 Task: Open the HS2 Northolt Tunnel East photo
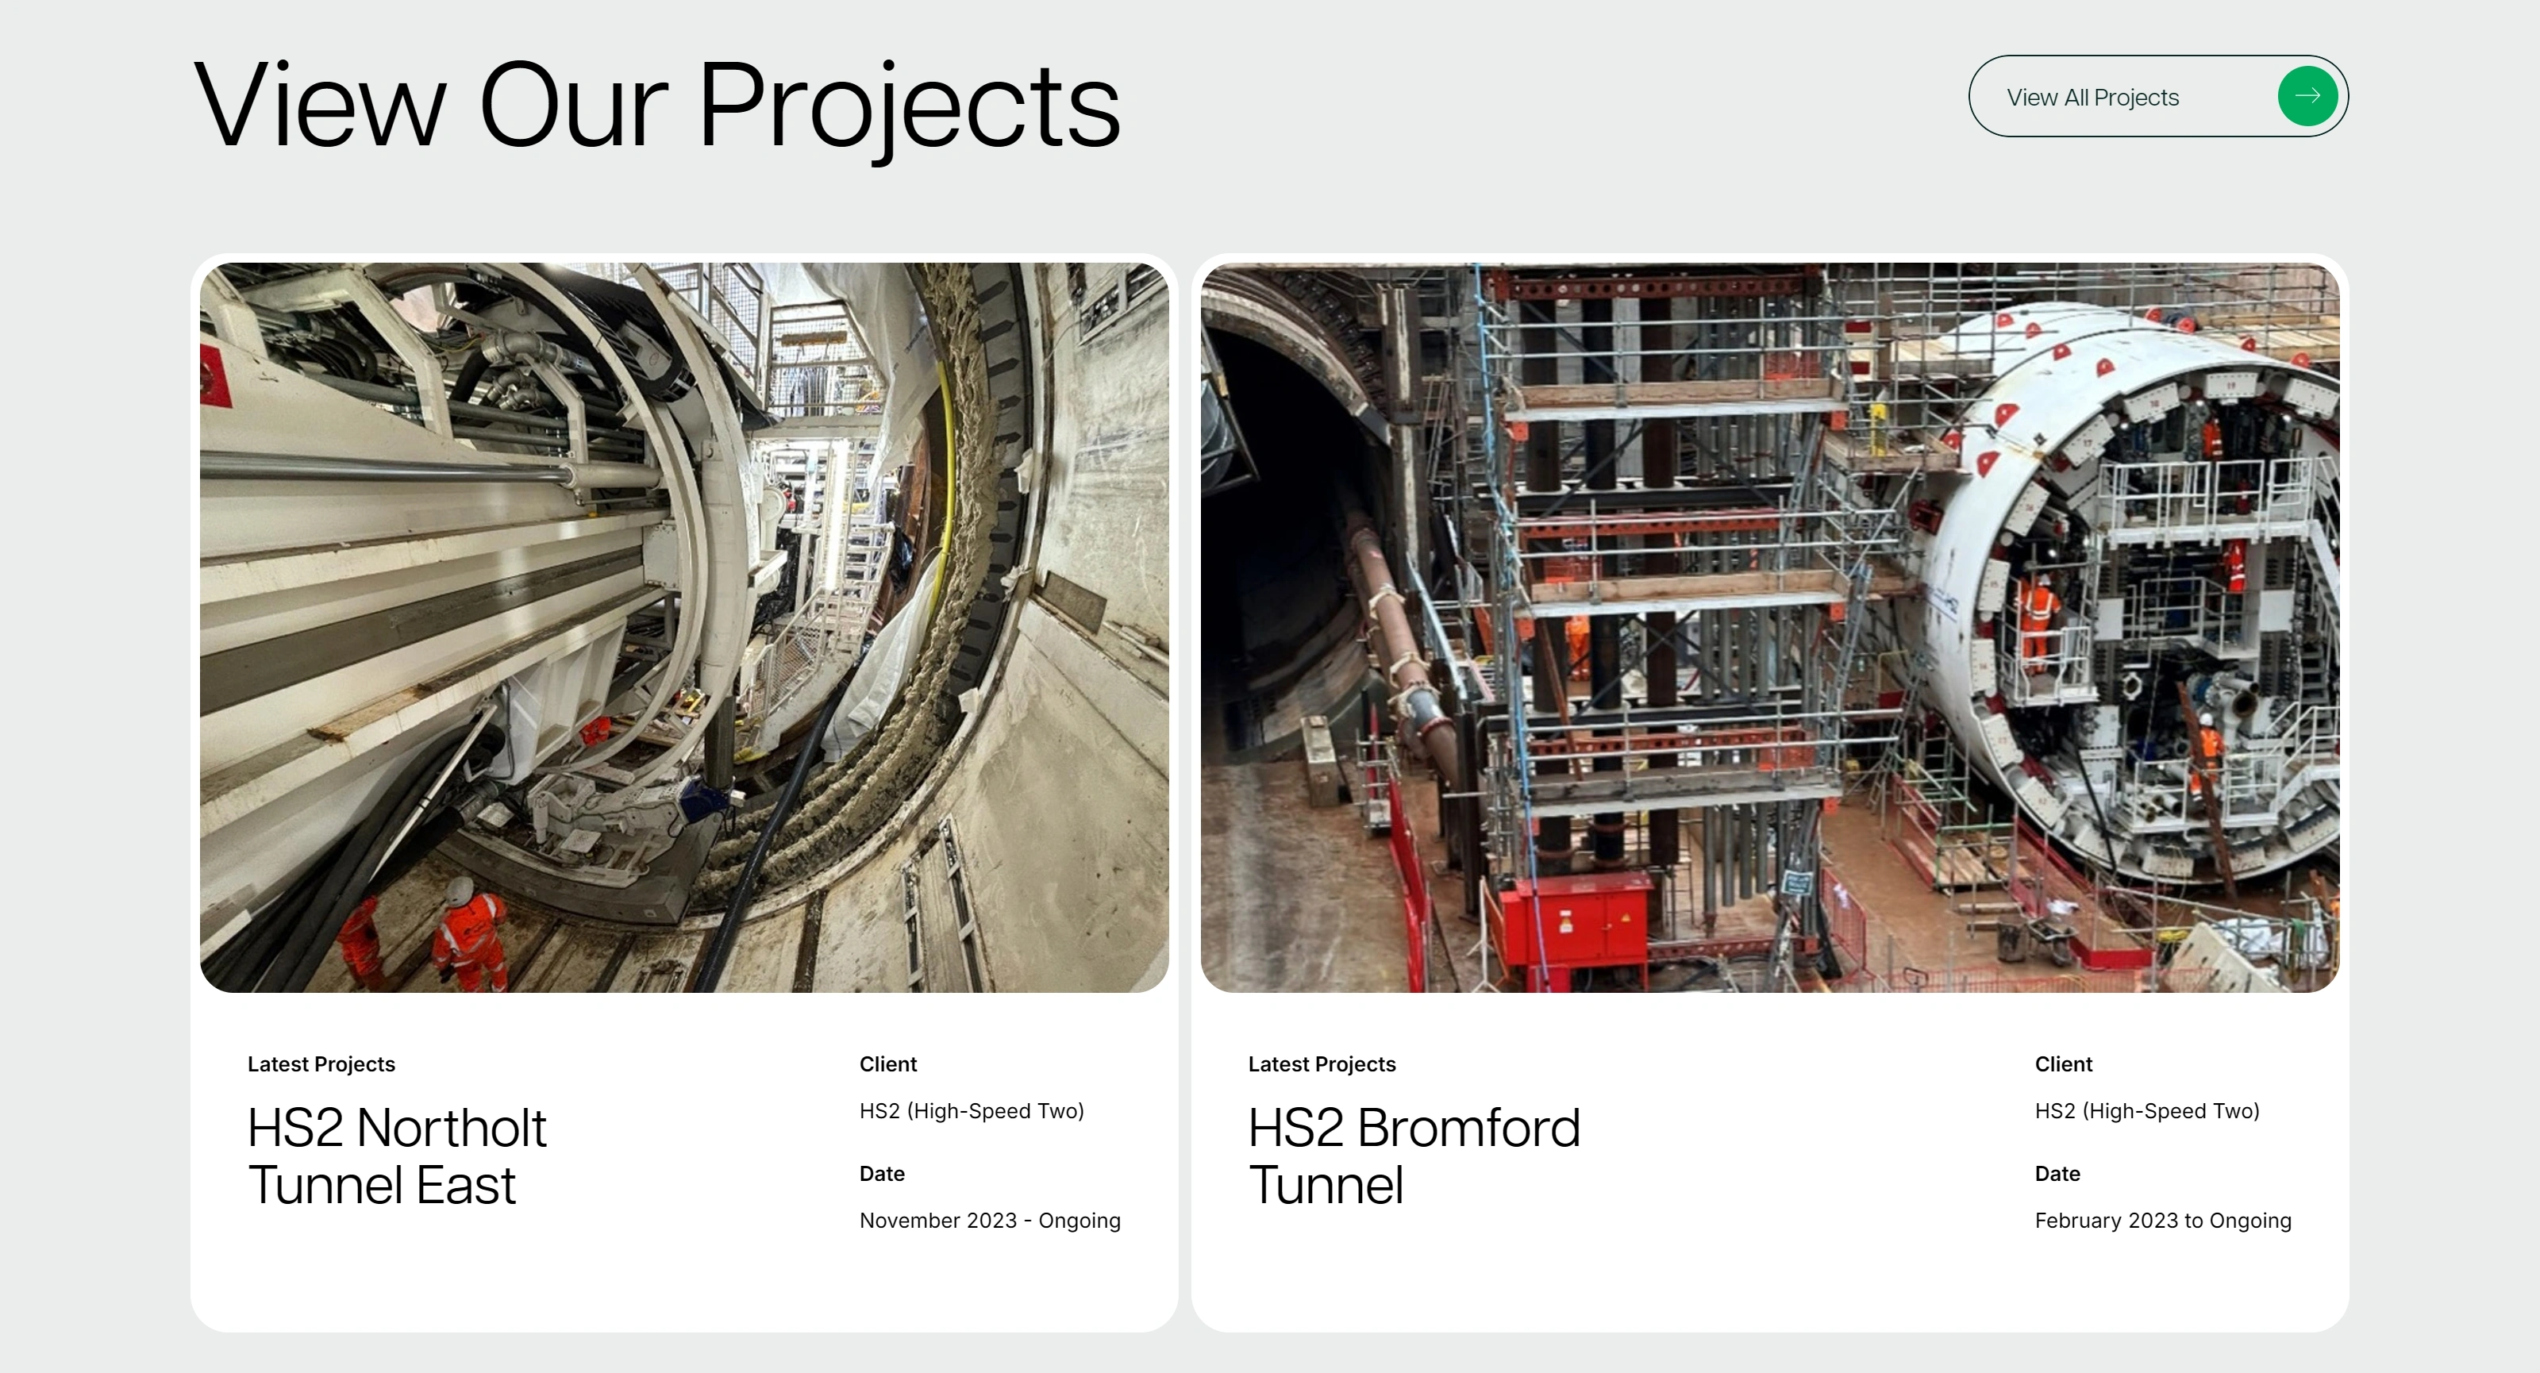pos(684,627)
